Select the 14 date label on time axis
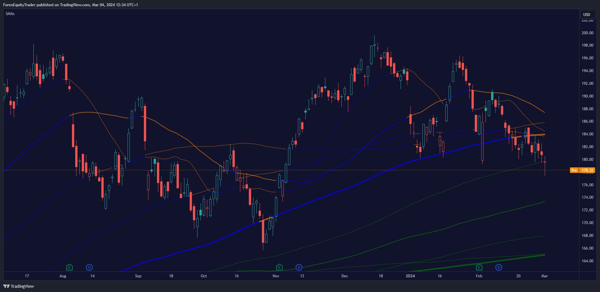This screenshot has height=292, width=600. (93, 276)
